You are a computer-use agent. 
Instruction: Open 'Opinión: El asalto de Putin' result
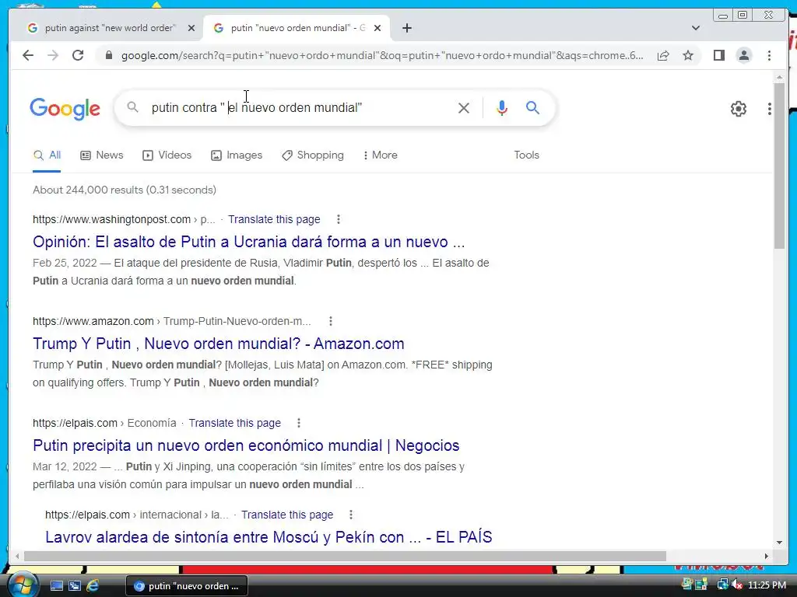(x=248, y=242)
